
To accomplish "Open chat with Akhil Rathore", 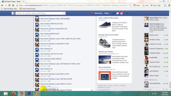I will pos(156,71).
